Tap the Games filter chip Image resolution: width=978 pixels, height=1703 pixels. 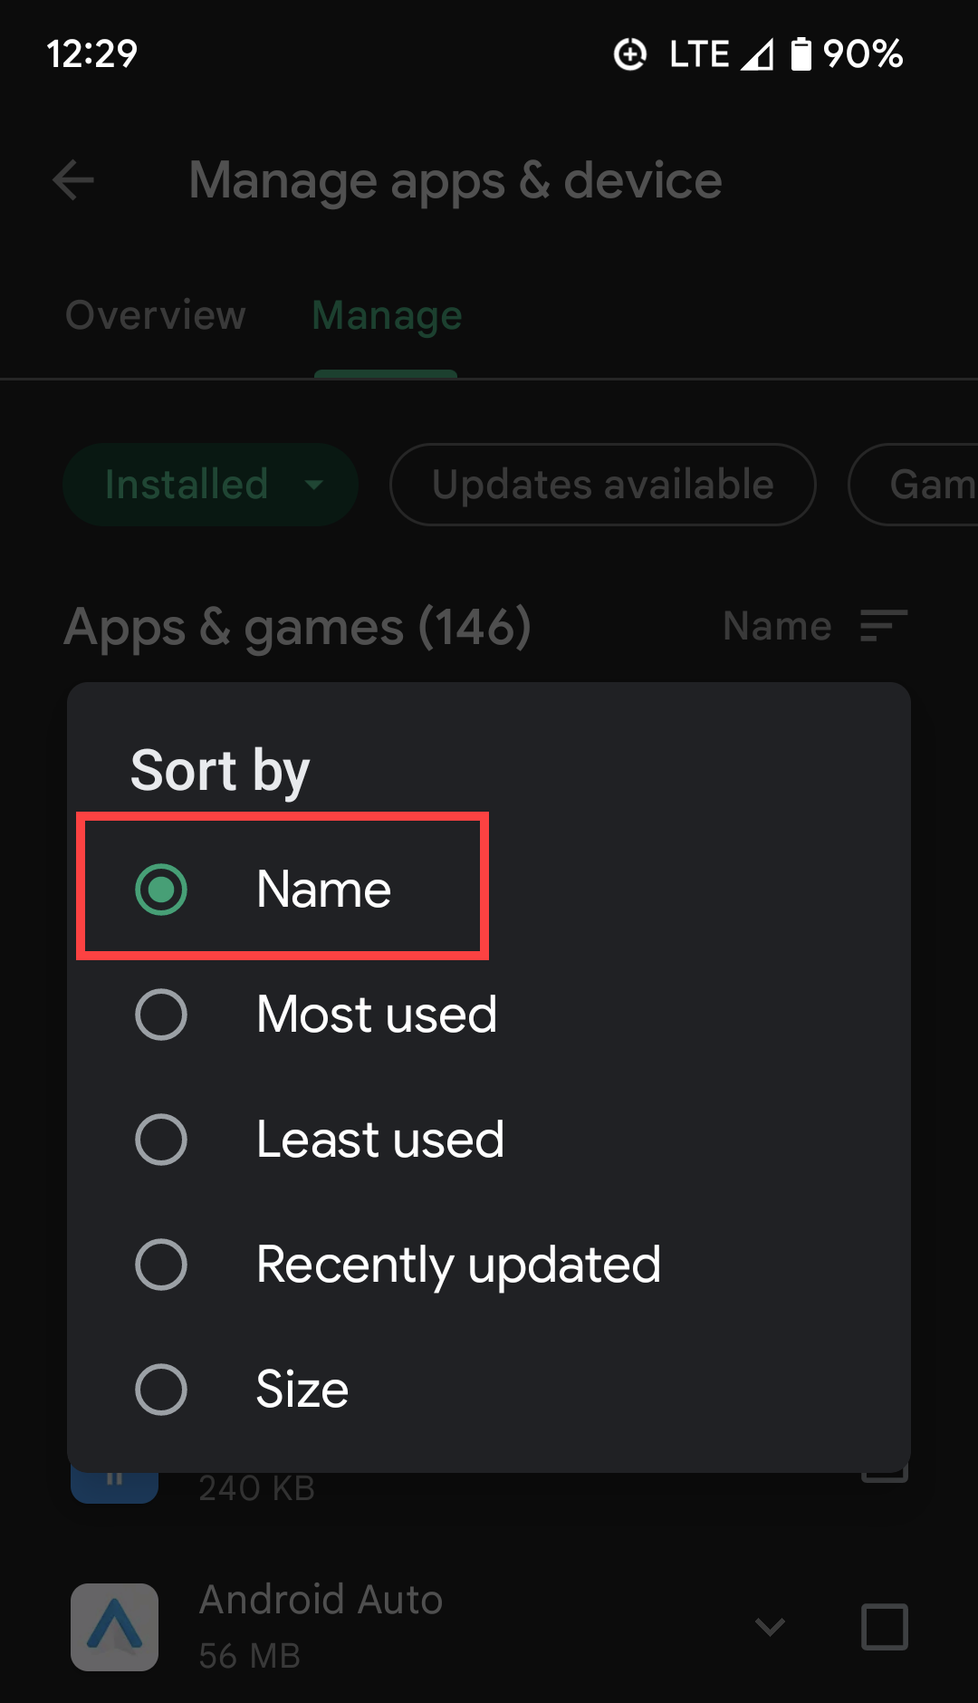[914, 485]
